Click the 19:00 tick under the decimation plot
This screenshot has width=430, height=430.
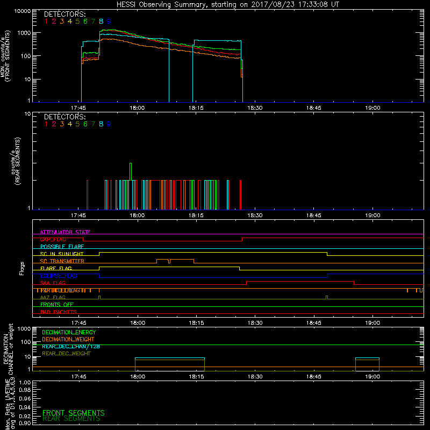coord(372,377)
